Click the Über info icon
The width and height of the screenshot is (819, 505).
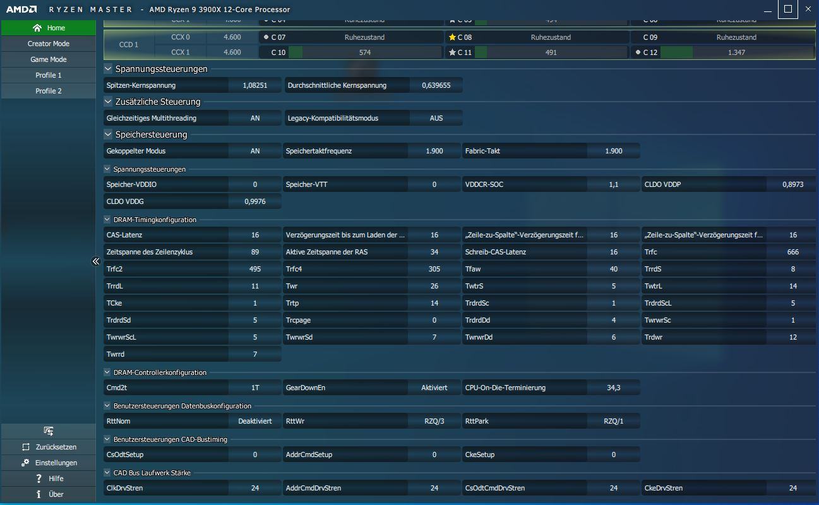point(39,494)
